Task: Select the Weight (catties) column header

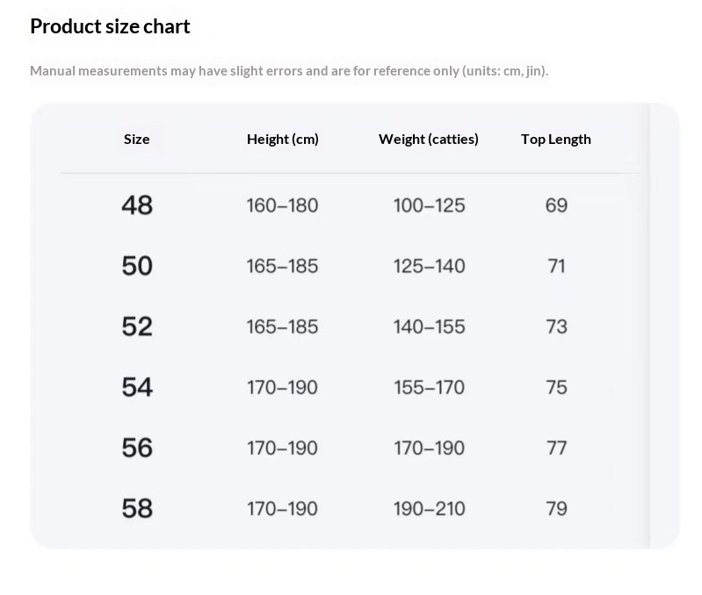Action: point(429,140)
